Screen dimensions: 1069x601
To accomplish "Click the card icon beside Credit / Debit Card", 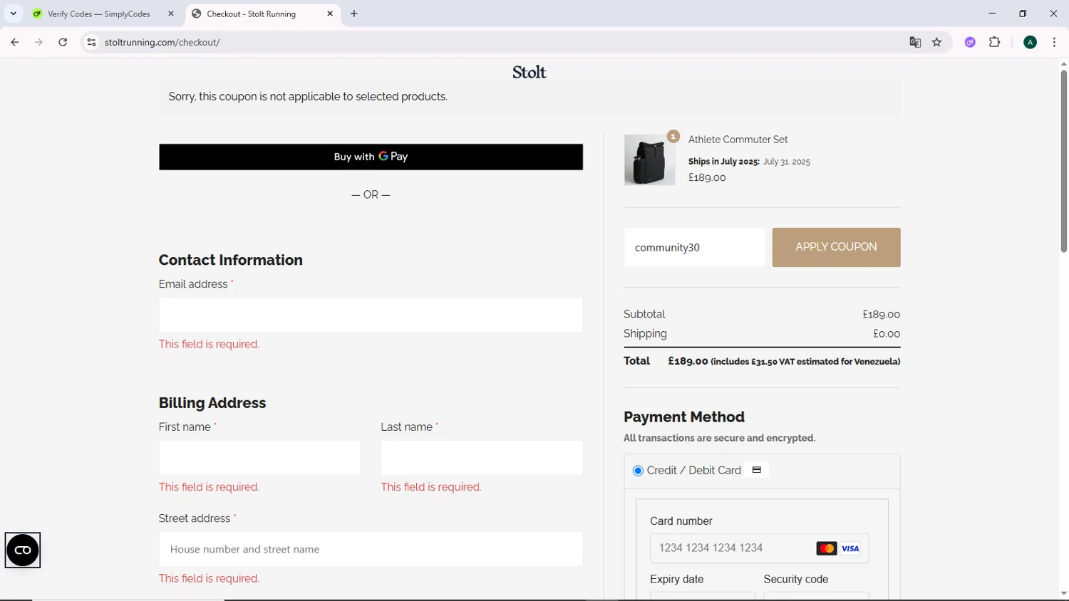I will (x=757, y=470).
